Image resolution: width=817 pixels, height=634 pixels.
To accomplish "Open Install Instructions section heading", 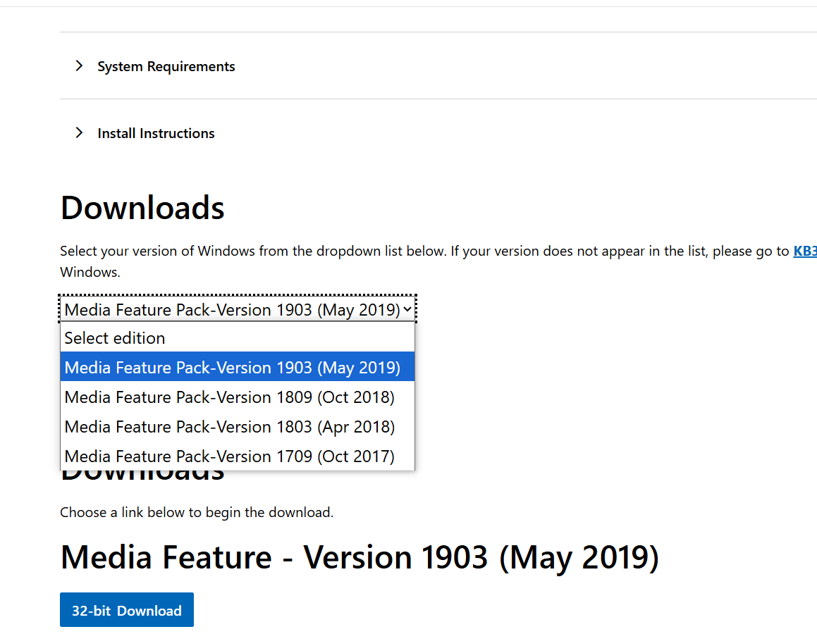I will [156, 133].
